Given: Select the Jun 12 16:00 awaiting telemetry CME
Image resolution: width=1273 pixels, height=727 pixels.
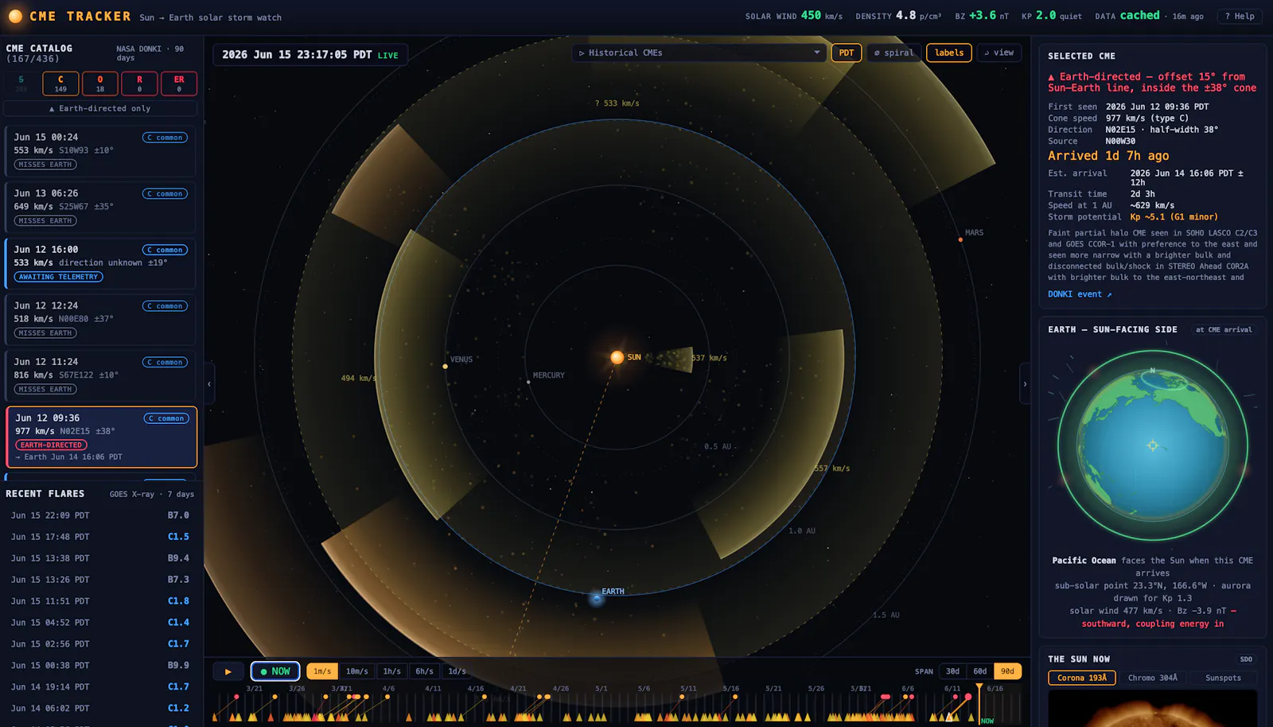Looking at the screenshot, I should pos(100,263).
